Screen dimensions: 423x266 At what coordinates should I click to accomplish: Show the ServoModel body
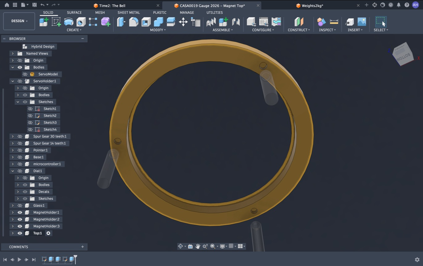tap(25, 74)
